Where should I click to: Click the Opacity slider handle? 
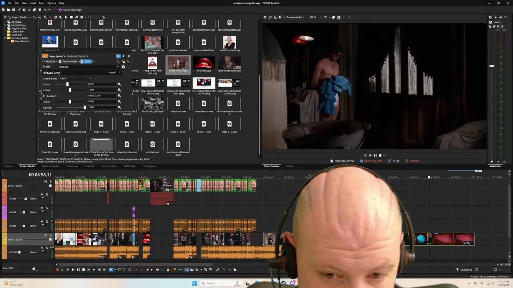85,107
